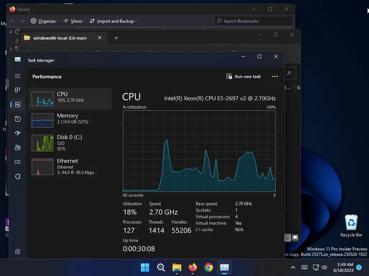Screen dimensions: 369x276
Task: Select the CPU performance item
Action: click(70, 98)
